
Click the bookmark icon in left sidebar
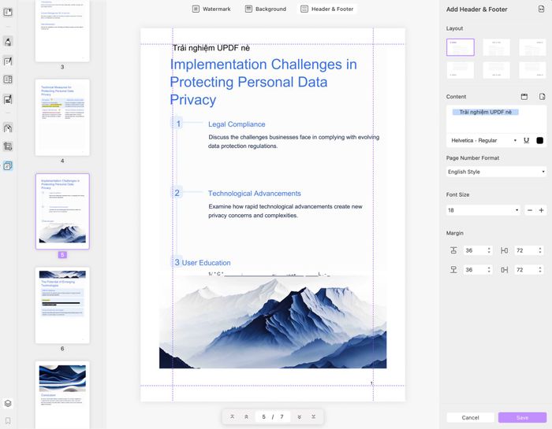(x=8, y=421)
